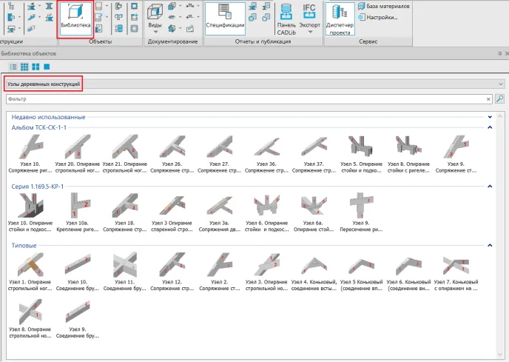This screenshot has height=362, width=509.
Task: Clear the filter text with X
Action: pyautogui.click(x=488, y=98)
